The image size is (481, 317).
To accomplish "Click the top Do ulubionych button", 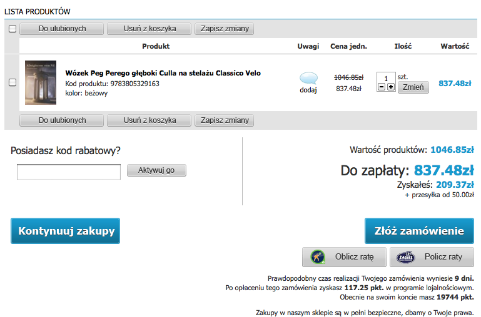I will (x=62, y=29).
